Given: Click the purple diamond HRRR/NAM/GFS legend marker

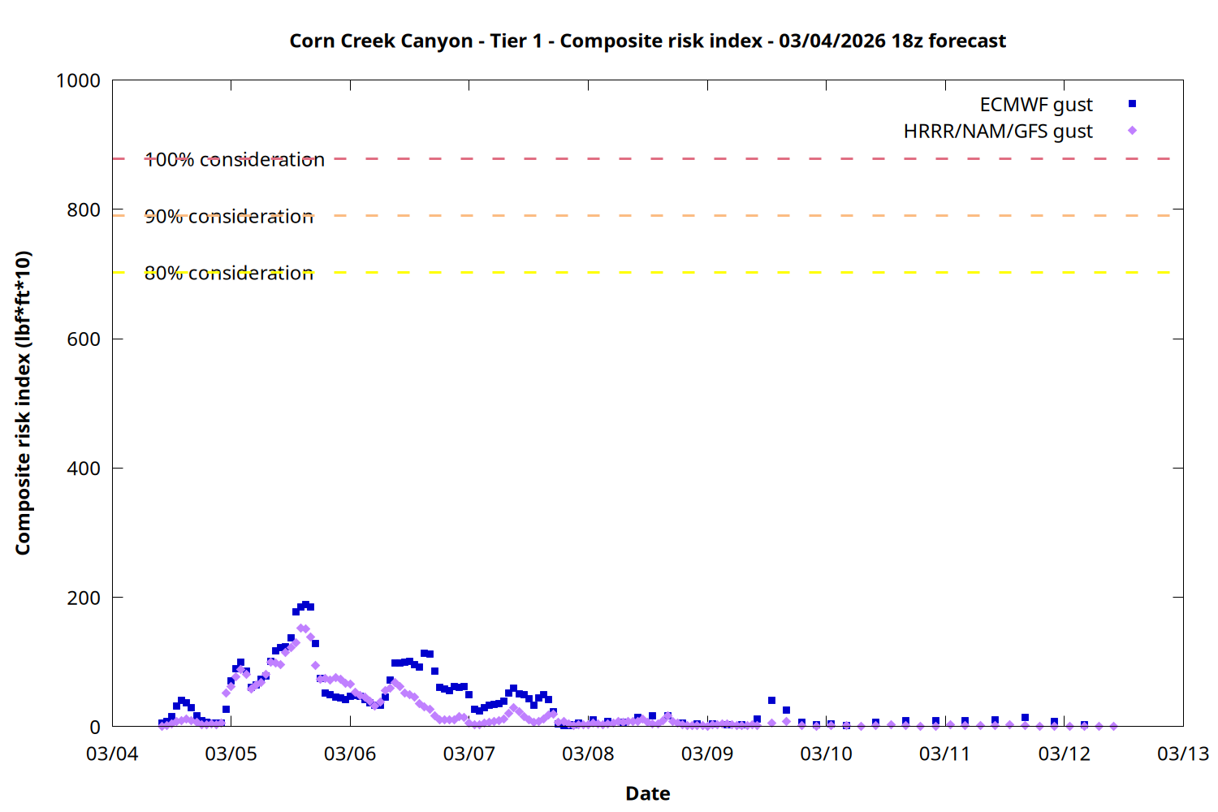Looking at the screenshot, I should (x=1132, y=131).
